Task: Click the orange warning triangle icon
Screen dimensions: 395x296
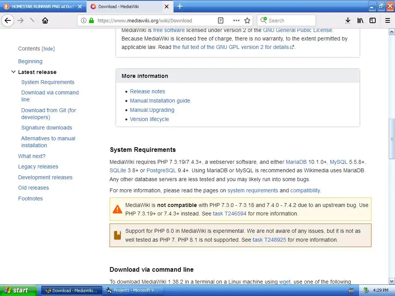Action: pos(117,209)
